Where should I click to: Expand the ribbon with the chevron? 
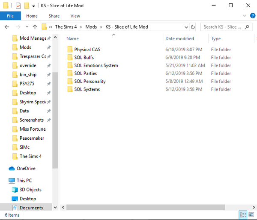coord(245,16)
